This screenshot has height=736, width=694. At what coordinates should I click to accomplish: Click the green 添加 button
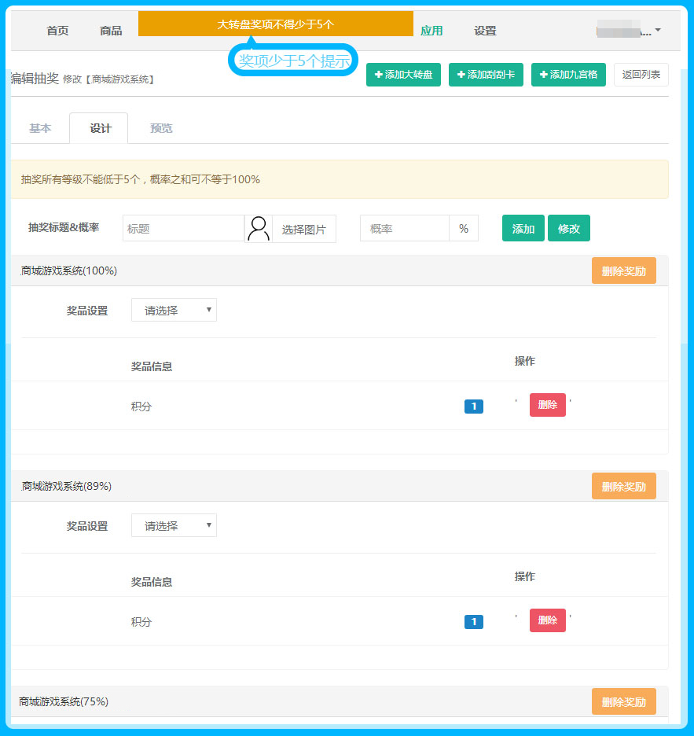click(523, 229)
